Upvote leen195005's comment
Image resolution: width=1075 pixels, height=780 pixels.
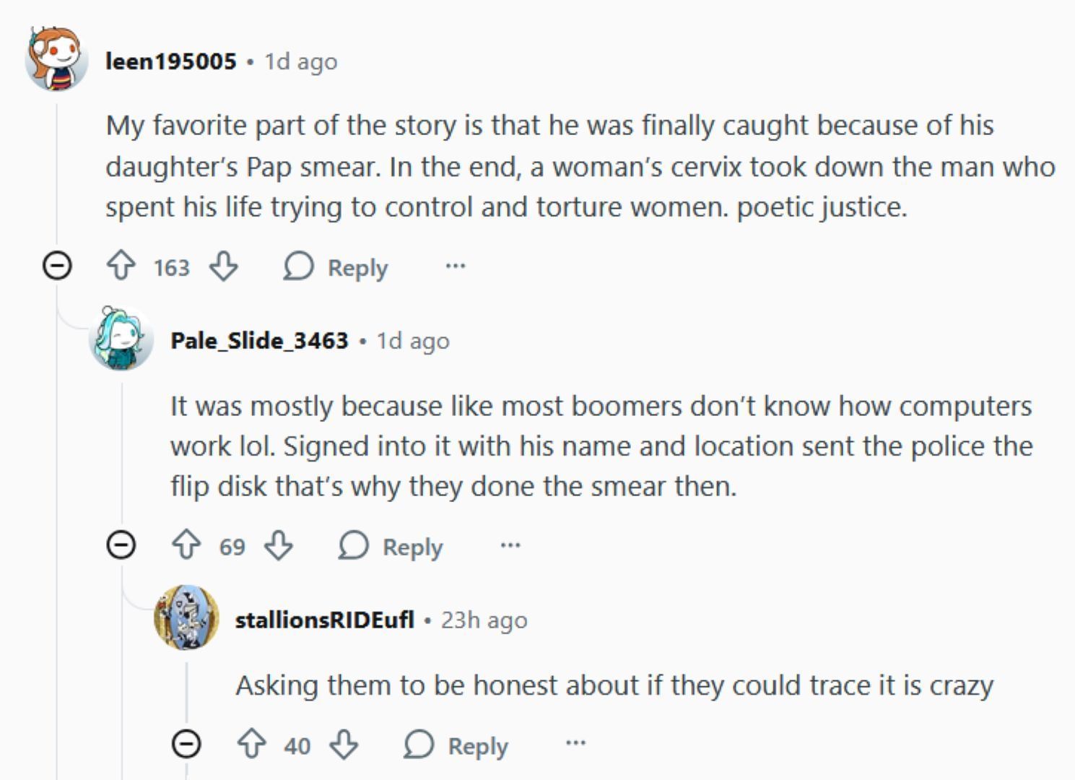point(121,266)
